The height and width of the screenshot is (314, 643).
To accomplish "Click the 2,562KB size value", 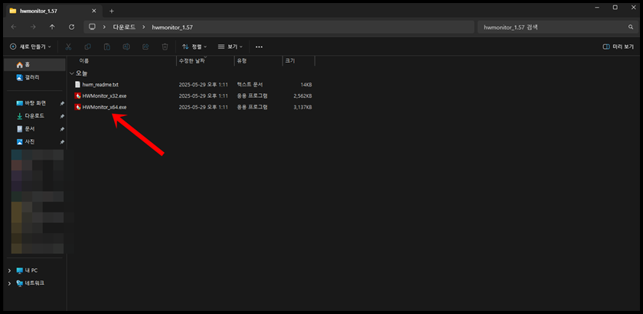I will 302,95.
